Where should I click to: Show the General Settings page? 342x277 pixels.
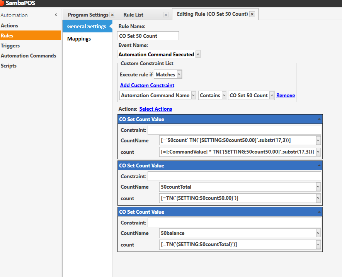tap(87, 26)
